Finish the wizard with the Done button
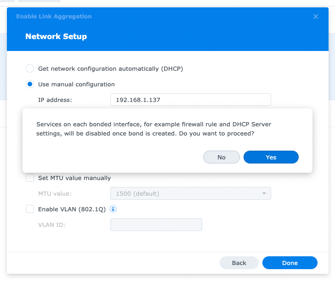The width and height of the screenshot is (335, 282). coord(290,263)
